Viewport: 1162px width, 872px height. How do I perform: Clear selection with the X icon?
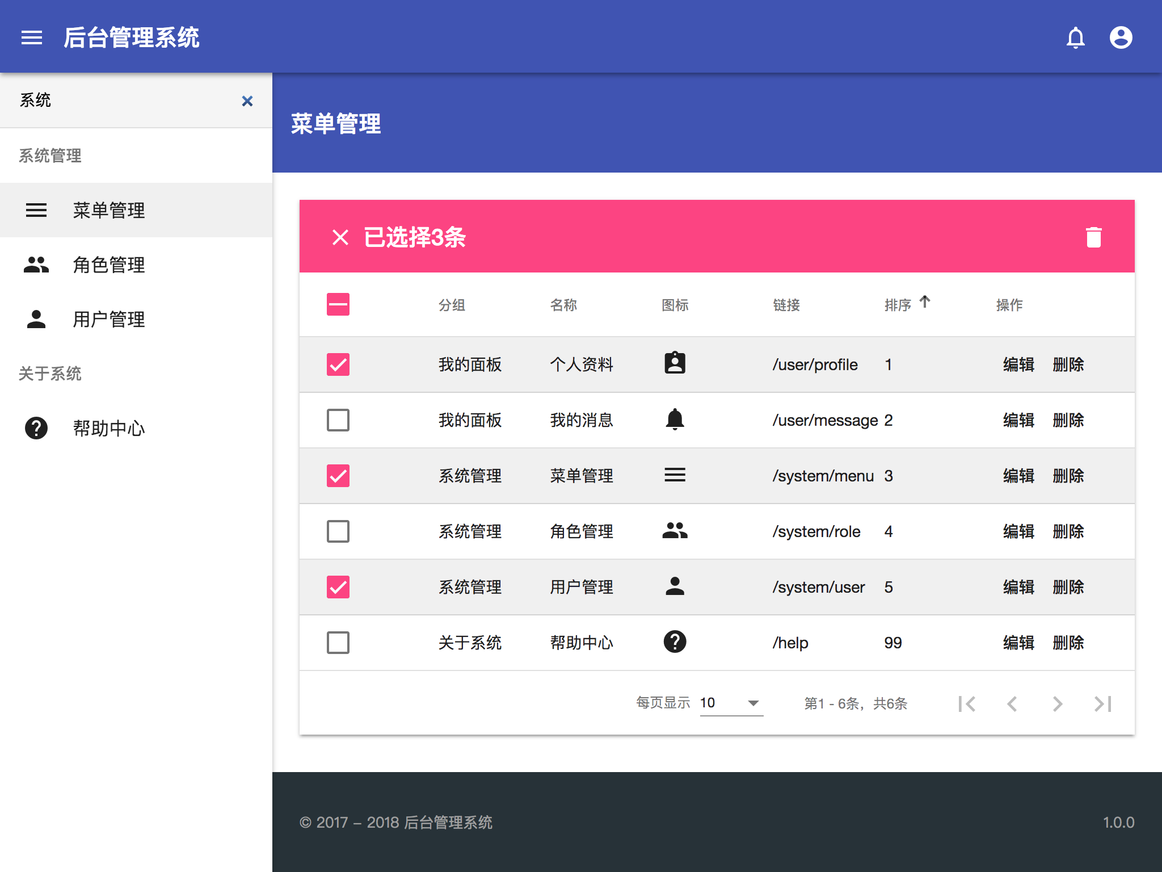[340, 237]
